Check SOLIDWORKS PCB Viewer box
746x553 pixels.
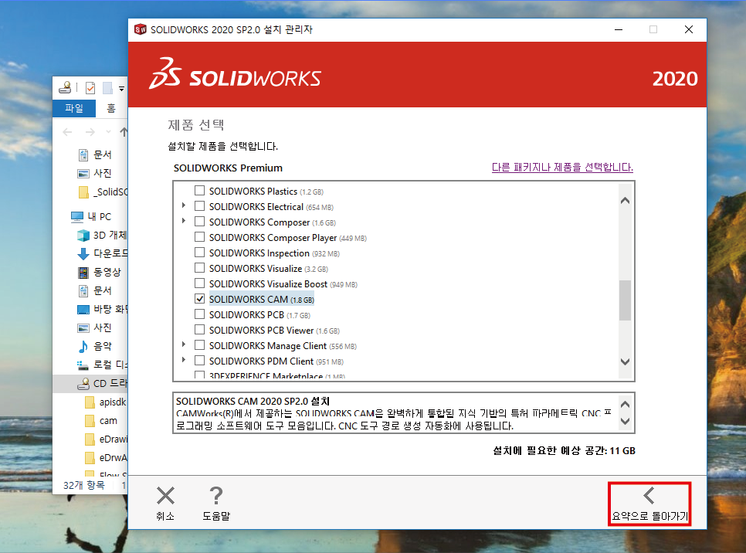point(200,330)
